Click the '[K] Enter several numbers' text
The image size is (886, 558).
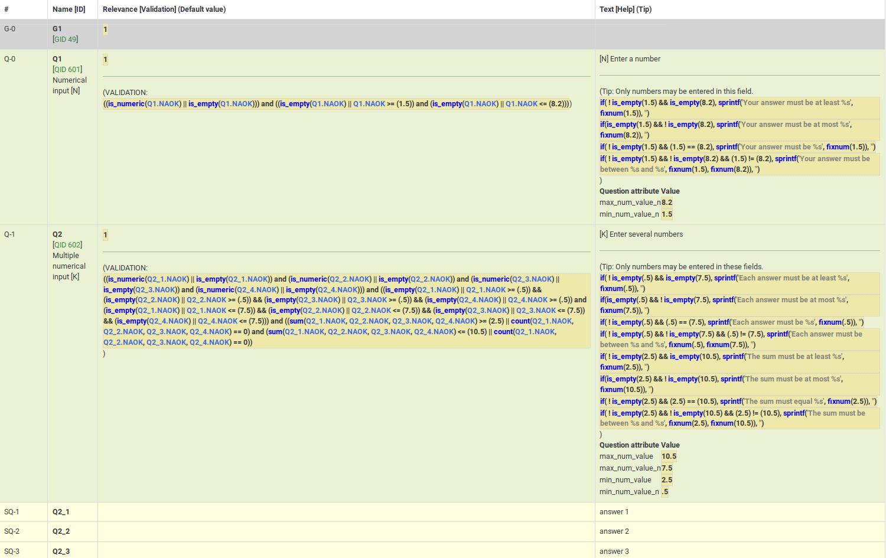pos(641,234)
